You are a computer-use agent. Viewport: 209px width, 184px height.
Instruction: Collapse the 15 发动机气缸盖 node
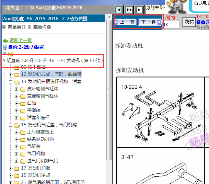(10, 125)
